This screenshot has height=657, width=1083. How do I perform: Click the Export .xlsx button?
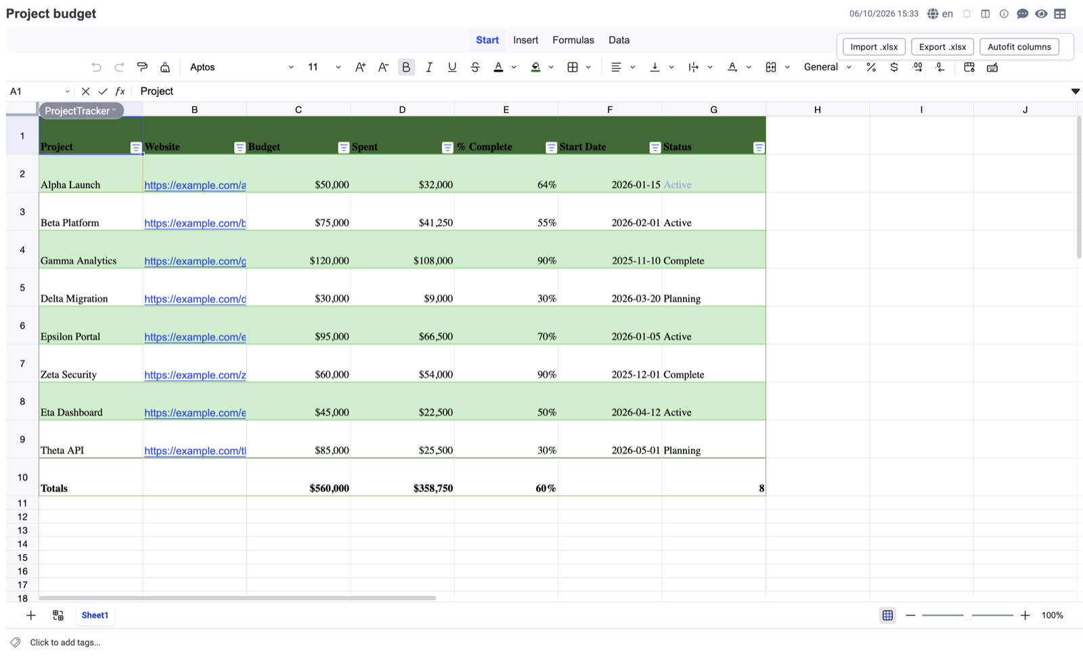coord(942,47)
